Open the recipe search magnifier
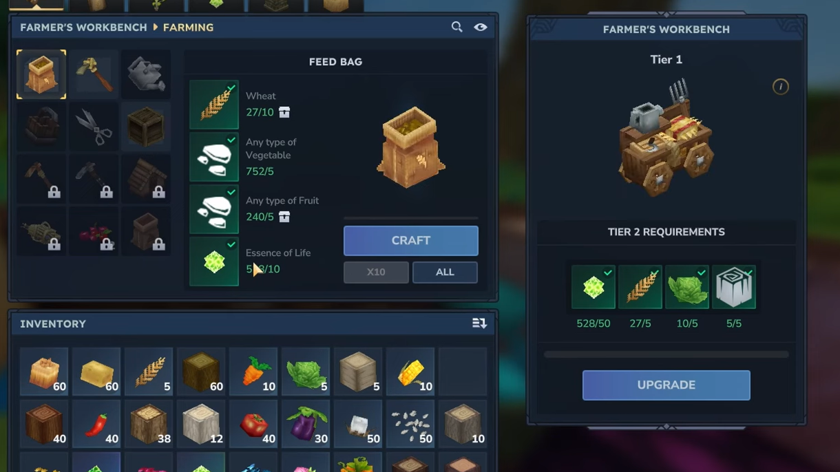The width and height of the screenshot is (840, 472). 456,27
